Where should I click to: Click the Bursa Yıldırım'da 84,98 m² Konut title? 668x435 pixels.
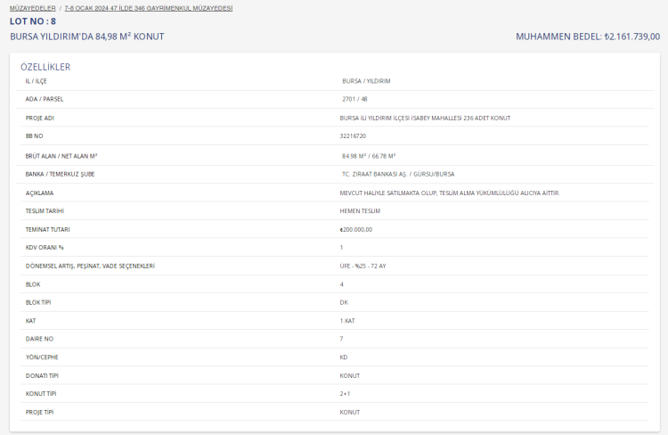click(x=86, y=37)
